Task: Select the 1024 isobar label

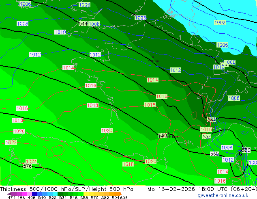Action: (x=32, y=161)
